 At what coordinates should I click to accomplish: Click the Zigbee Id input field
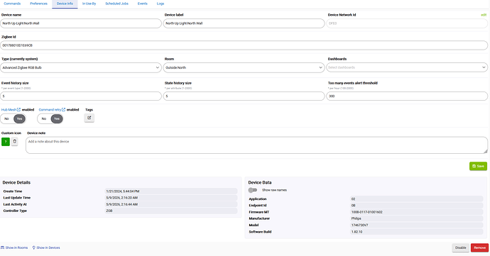click(x=244, y=45)
